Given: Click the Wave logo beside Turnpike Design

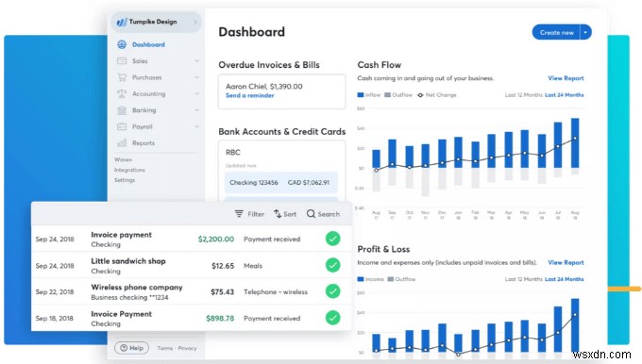Looking at the screenshot, I should tap(121, 22).
